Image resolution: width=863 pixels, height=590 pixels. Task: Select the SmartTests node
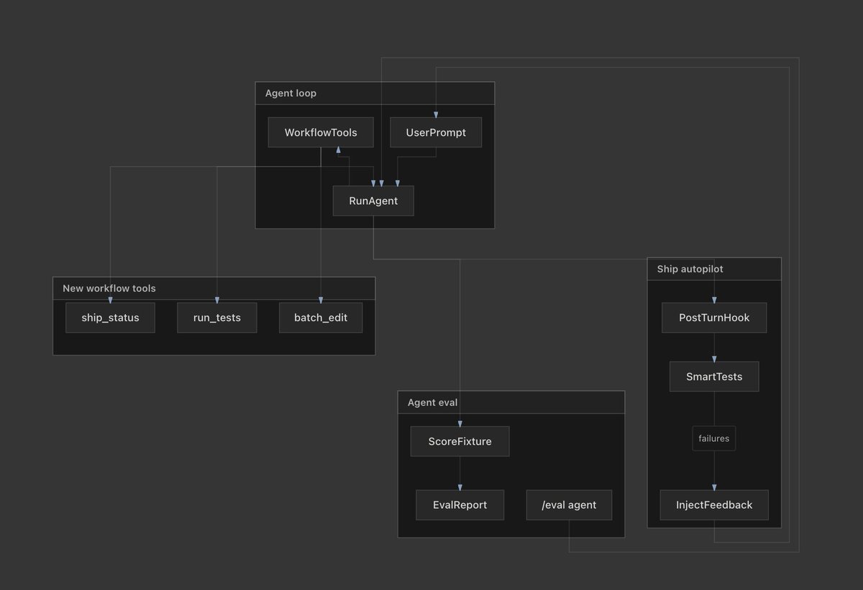pos(714,377)
